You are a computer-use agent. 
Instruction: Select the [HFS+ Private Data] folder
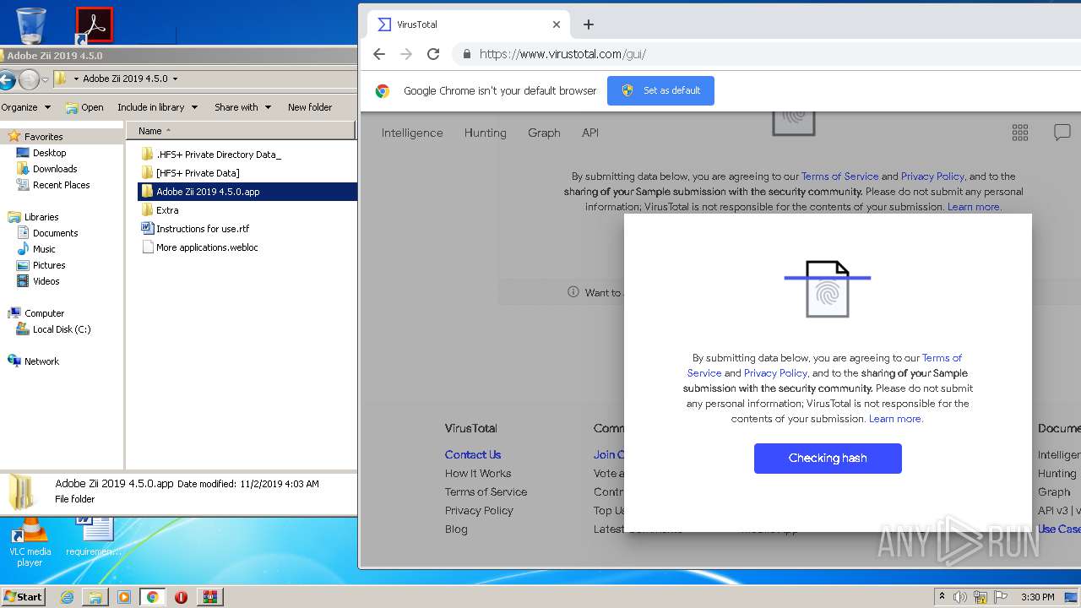click(198, 173)
